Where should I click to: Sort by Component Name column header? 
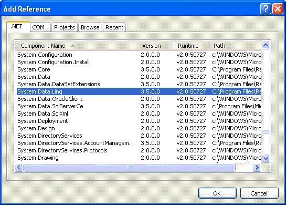[x=76, y=46]
